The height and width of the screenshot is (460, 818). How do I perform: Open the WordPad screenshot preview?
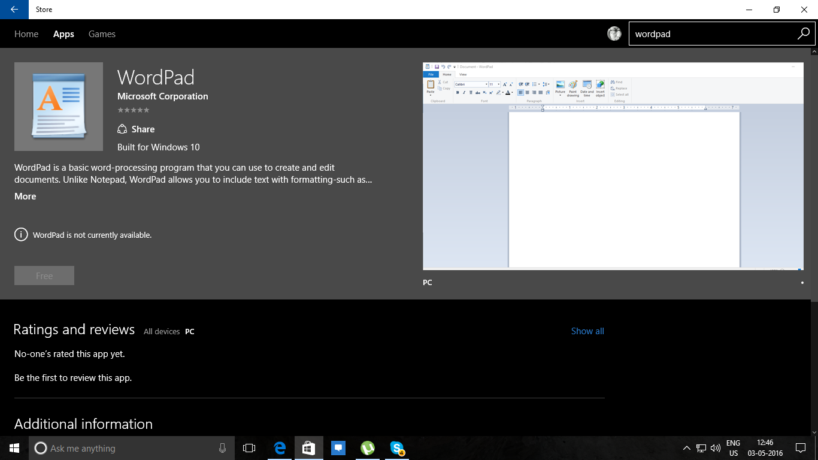click(613, 166)
